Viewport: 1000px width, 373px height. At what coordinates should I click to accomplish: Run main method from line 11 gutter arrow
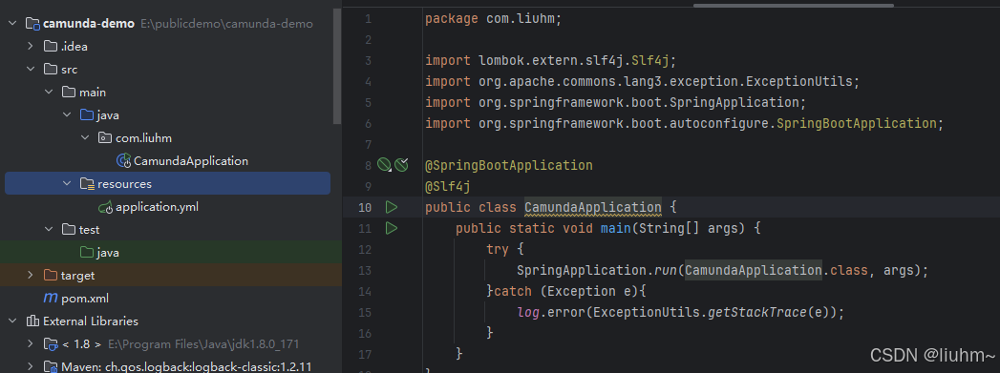click(391, 228)
